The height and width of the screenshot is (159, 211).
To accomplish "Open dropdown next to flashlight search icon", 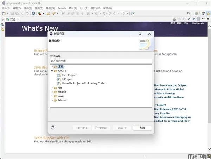I will 58,13.
